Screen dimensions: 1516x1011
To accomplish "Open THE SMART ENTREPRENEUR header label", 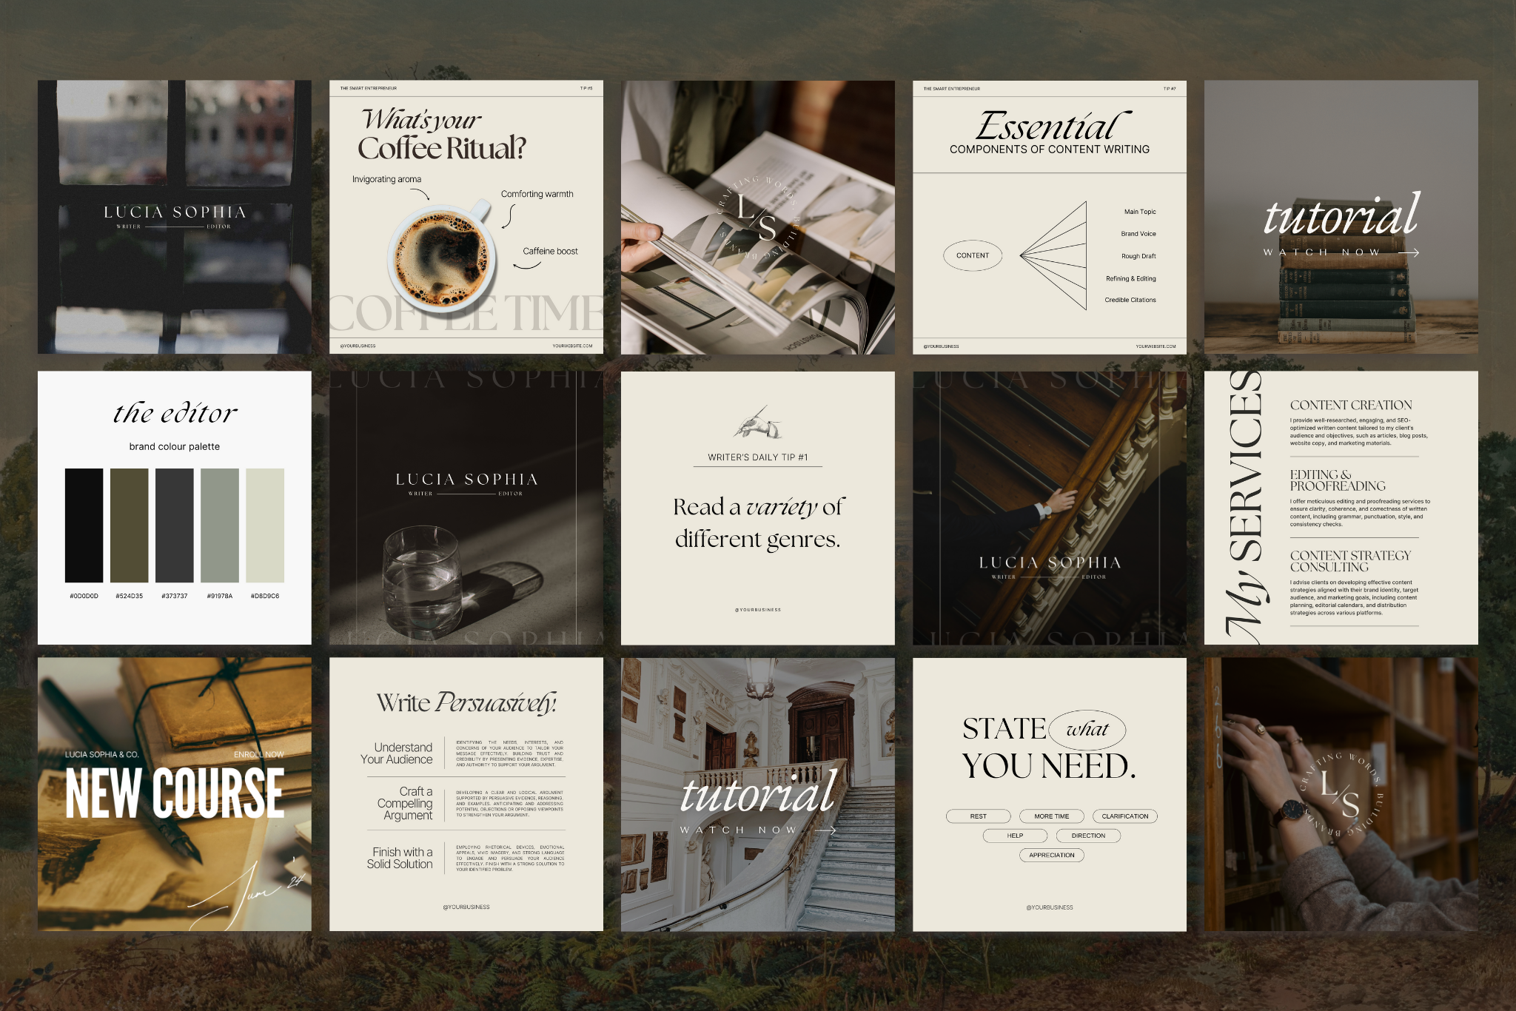I will click(368, 87).
